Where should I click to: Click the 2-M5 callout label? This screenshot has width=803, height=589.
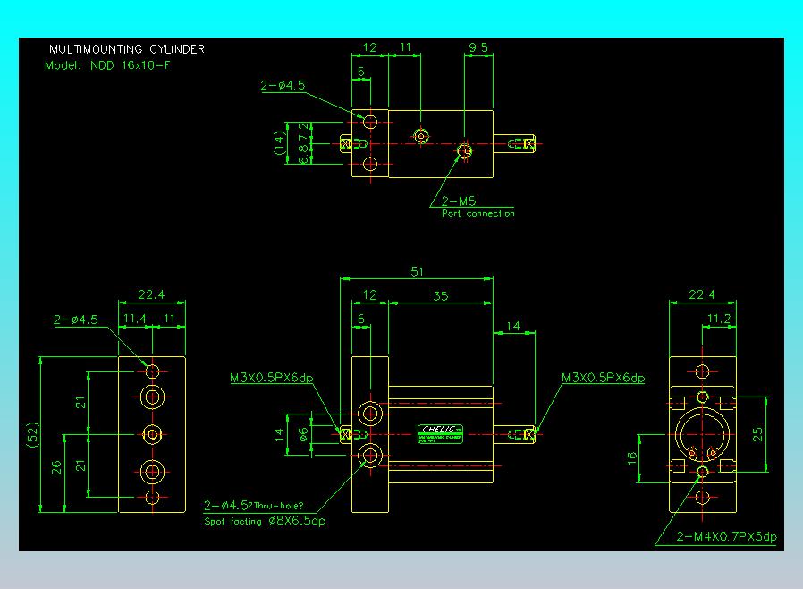pyautogui.click(x=459, y=201)
